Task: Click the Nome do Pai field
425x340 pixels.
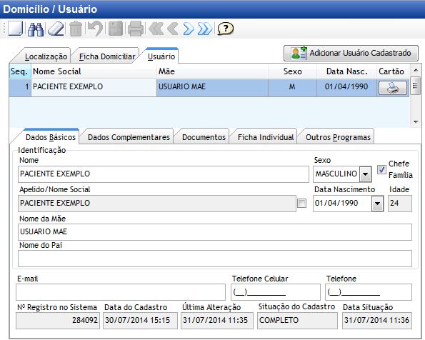Action: [215, 259]
